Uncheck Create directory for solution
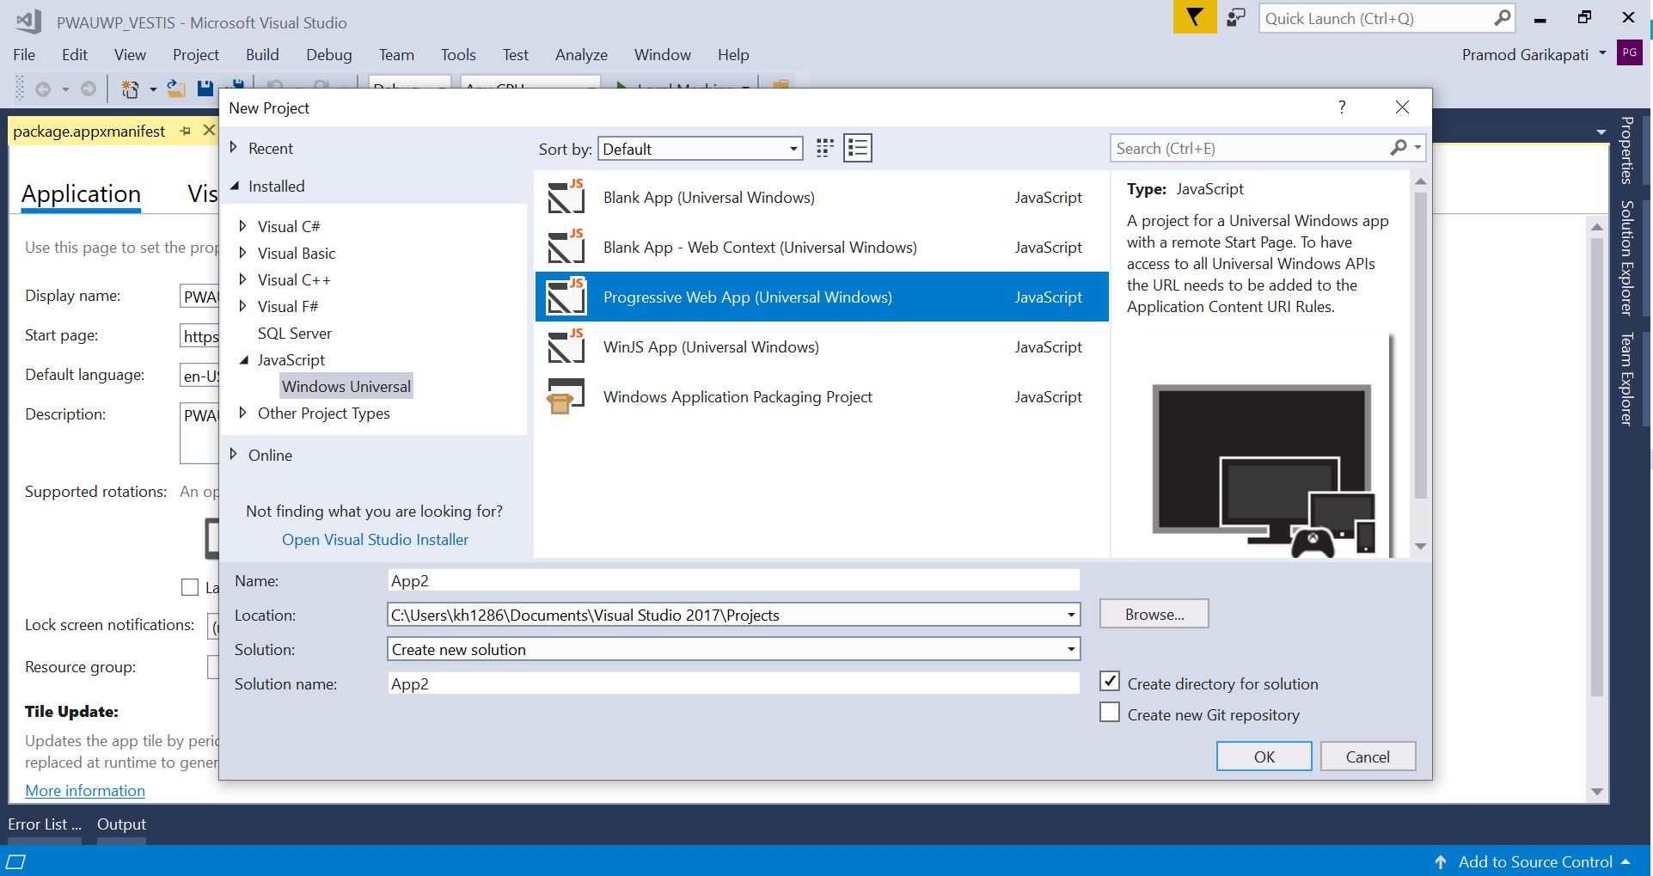The height and width of the screenshot is (876, 1653). point(1109,681)
